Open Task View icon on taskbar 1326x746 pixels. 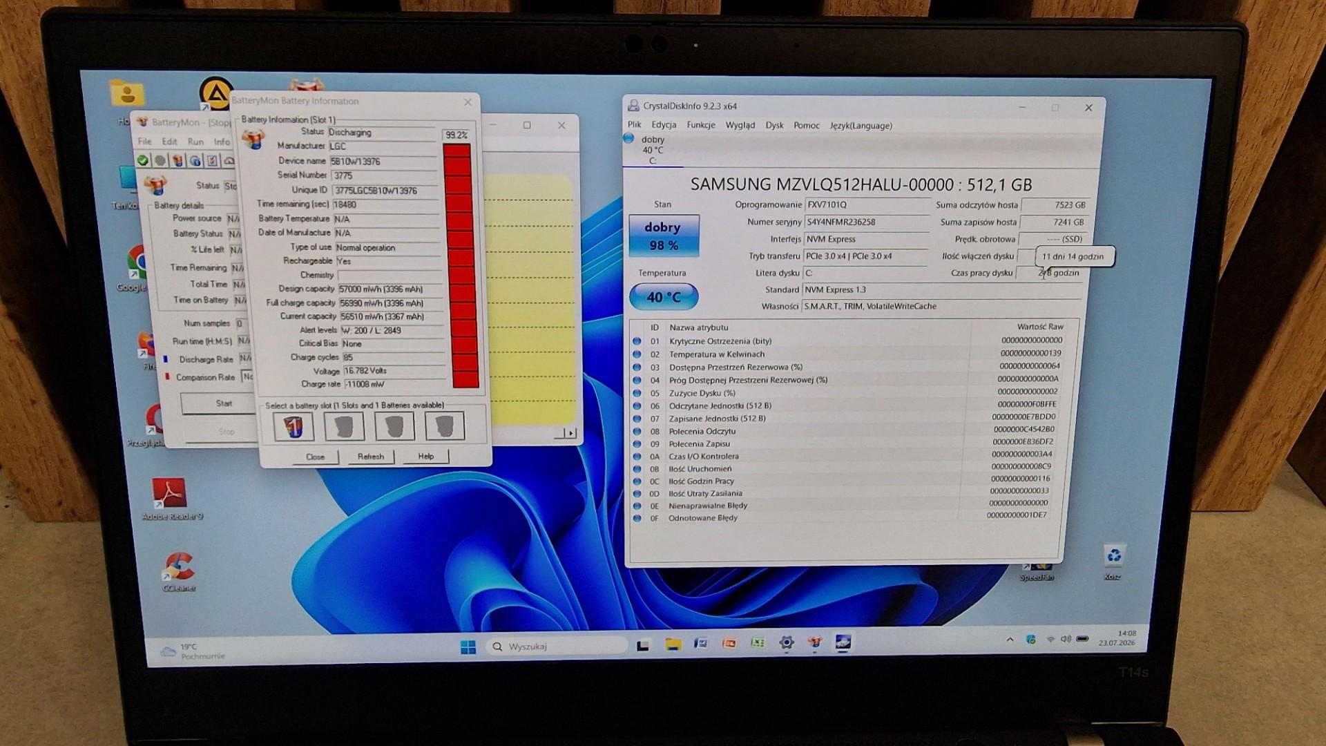[643, 646]
